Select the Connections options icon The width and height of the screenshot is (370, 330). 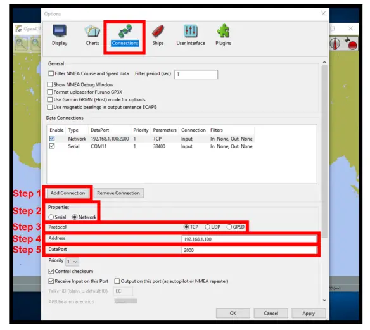point(125,35)
